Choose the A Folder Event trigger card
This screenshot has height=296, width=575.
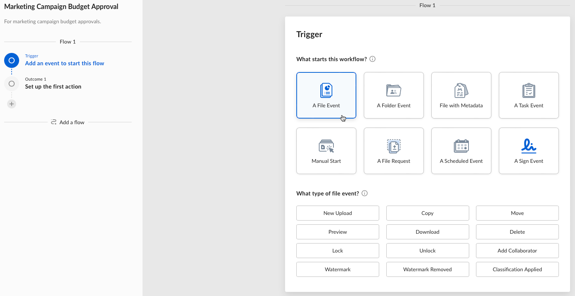click(394, 95)
